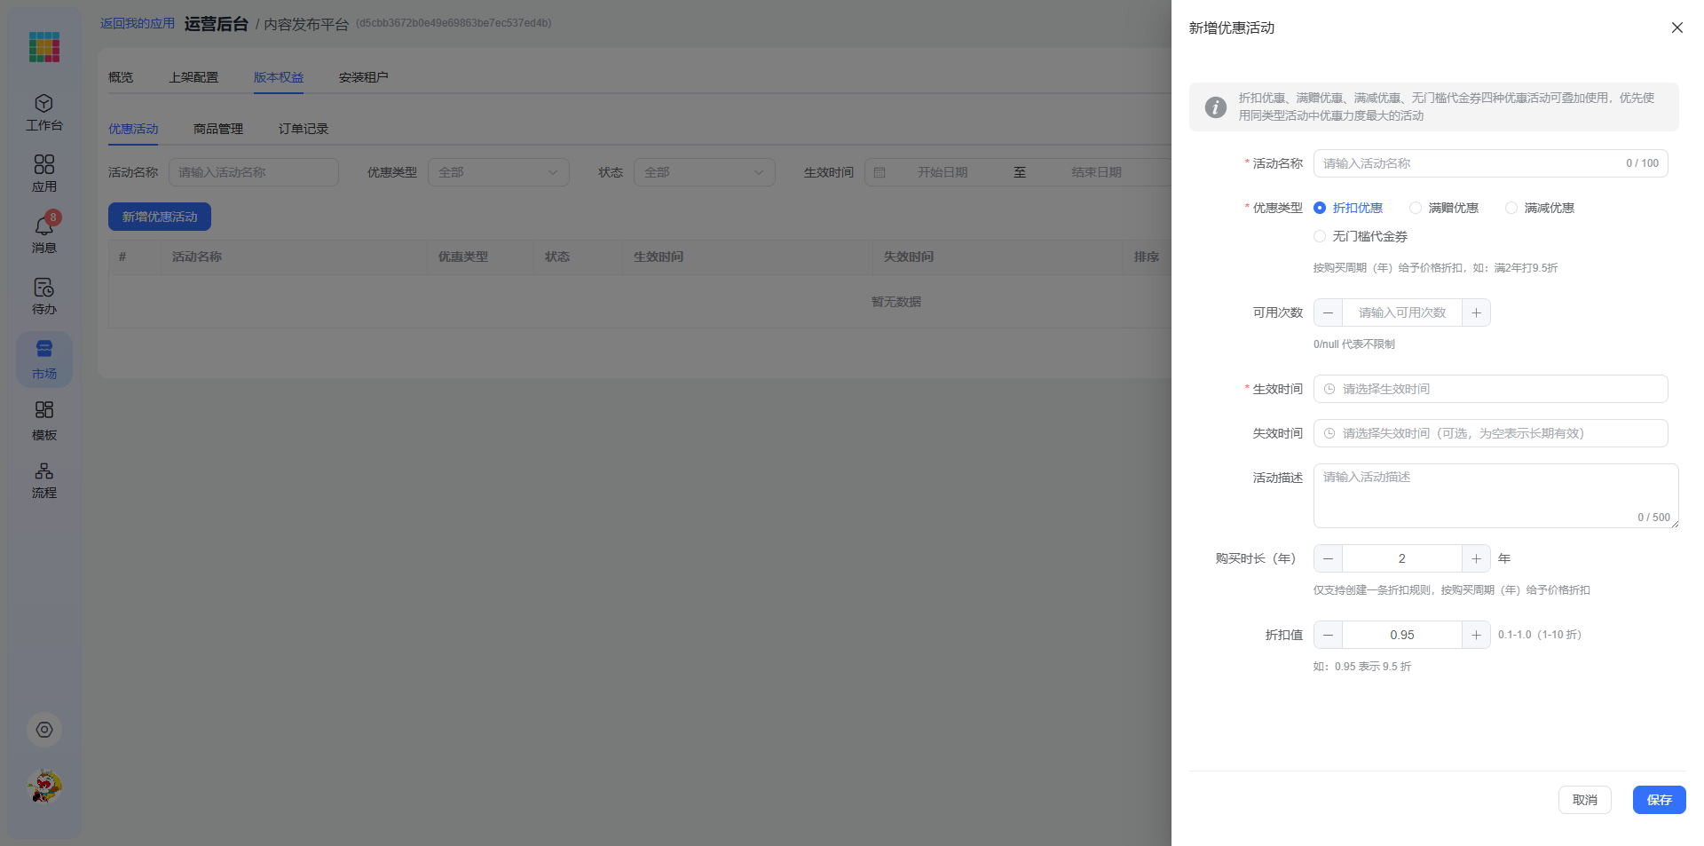Click the user avatar at sidebar bottom
The height and width of the screenshot is (846, 1704).
click(44, 787)
